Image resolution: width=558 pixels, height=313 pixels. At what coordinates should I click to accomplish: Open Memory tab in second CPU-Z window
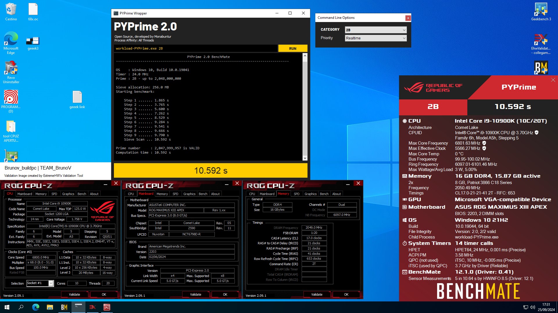[x=162, y=194]
